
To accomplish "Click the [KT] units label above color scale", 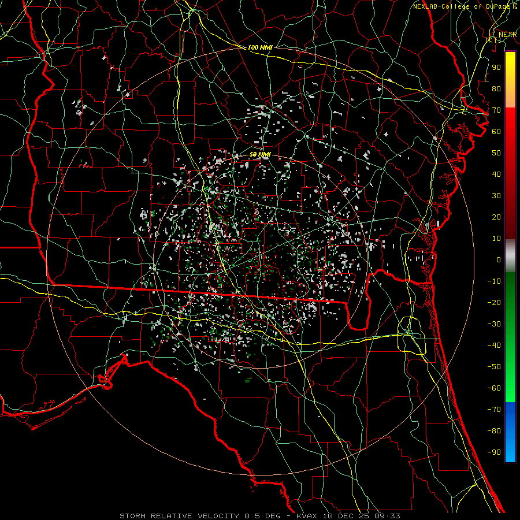I will tap(493, 40).
